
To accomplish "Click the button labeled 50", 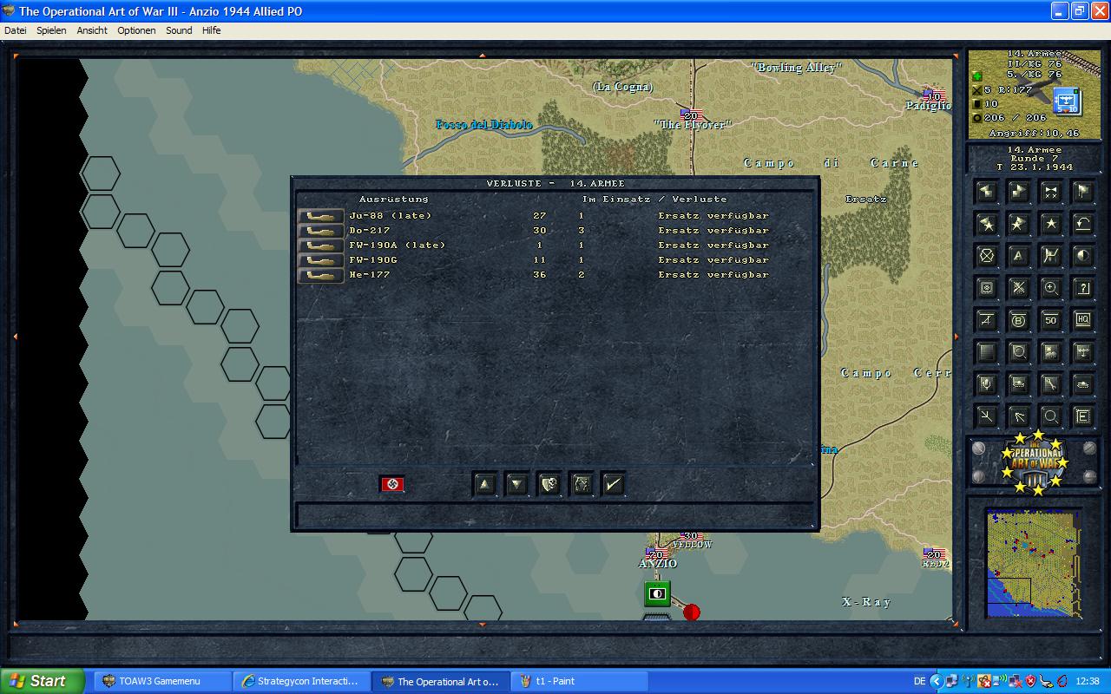I will (1051, 320).
